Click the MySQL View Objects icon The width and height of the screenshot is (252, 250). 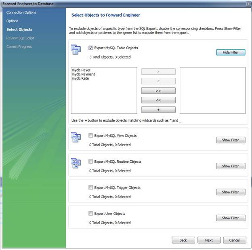(x=76, y=137)
